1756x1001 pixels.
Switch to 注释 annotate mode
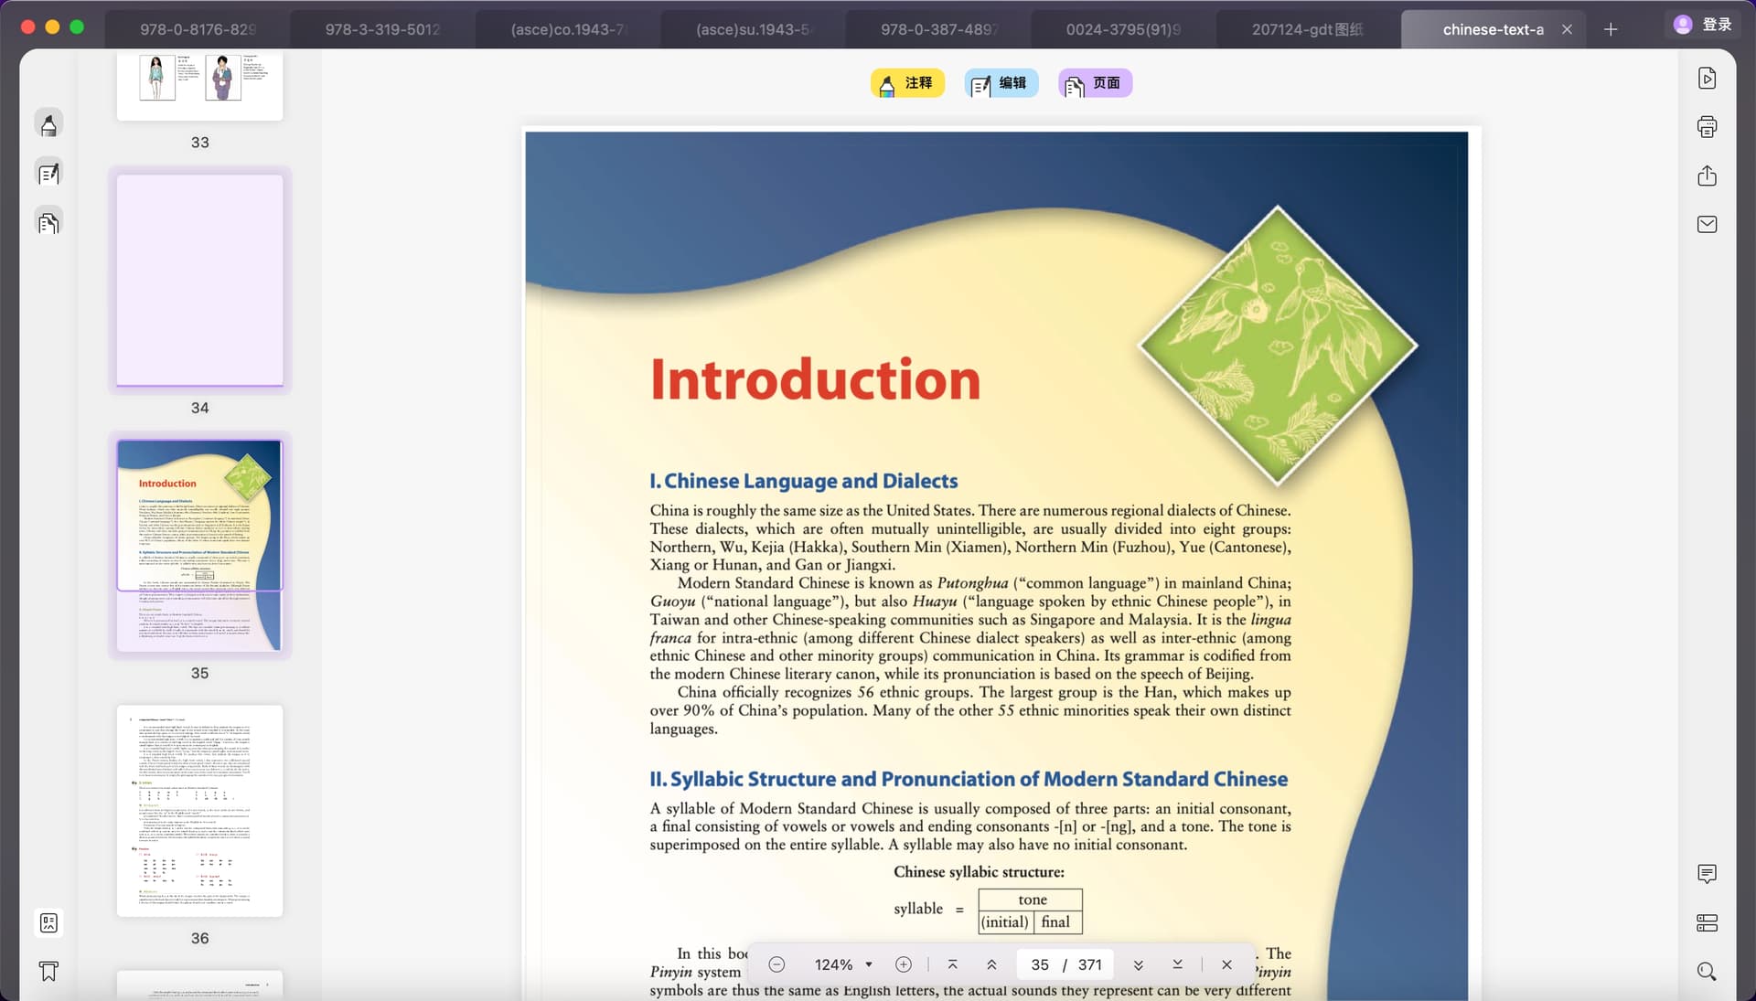click(906, 83)
